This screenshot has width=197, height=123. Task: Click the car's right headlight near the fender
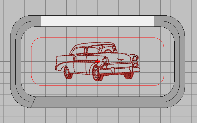click(x=135, y=58)
